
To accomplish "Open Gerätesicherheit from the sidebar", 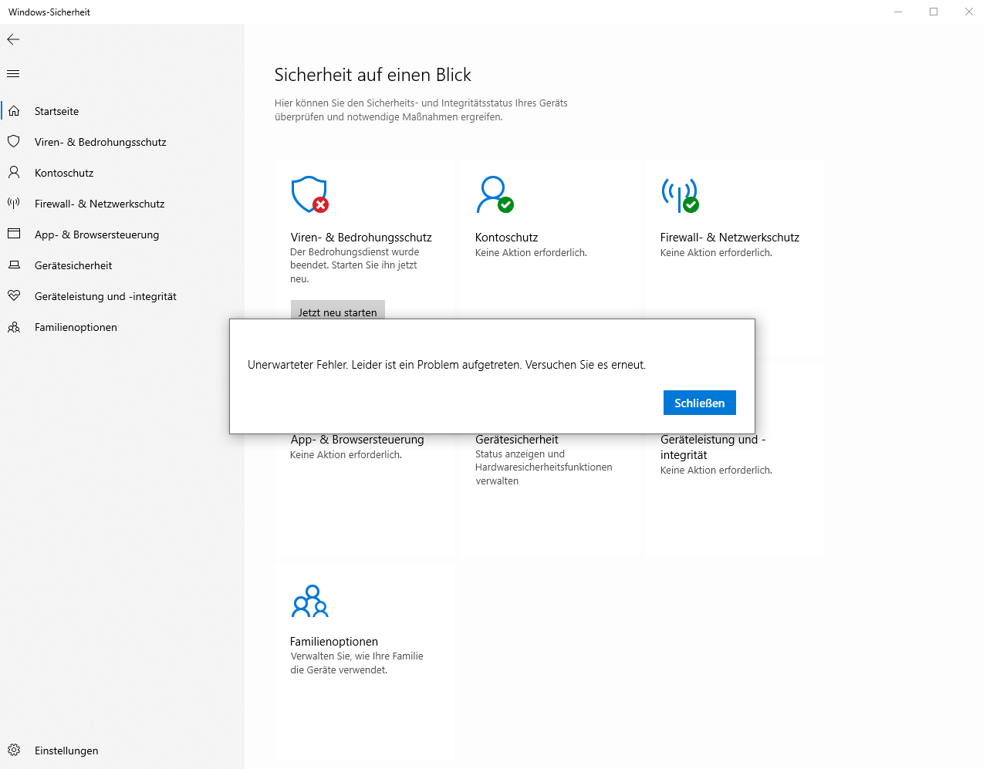I will click(73, 265).
